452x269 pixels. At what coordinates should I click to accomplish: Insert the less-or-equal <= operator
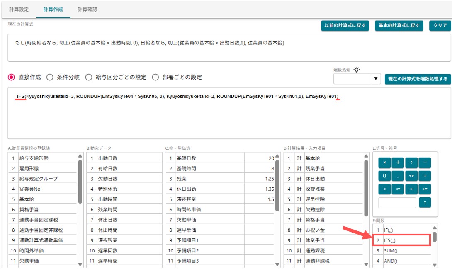pyautogui.click(x=398, y=189)
